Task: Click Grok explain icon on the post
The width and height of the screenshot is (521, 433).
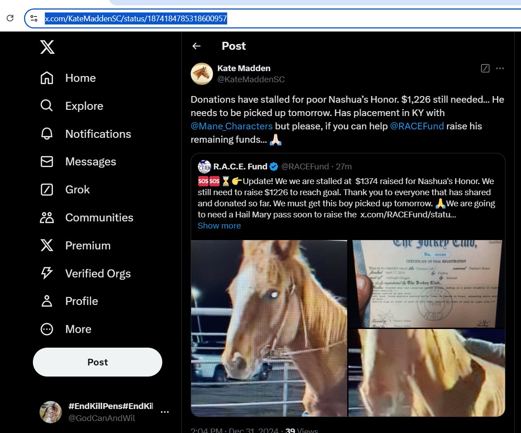Action: point(485,68)
